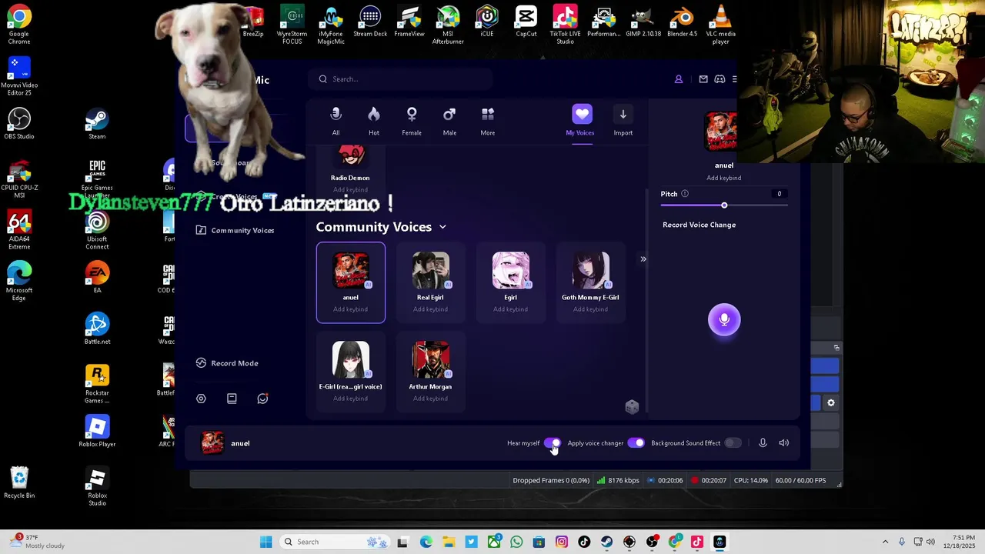985x554 pixels.
Task: Open the feedback chat icon in sidebar
Action: click(262, 399)
